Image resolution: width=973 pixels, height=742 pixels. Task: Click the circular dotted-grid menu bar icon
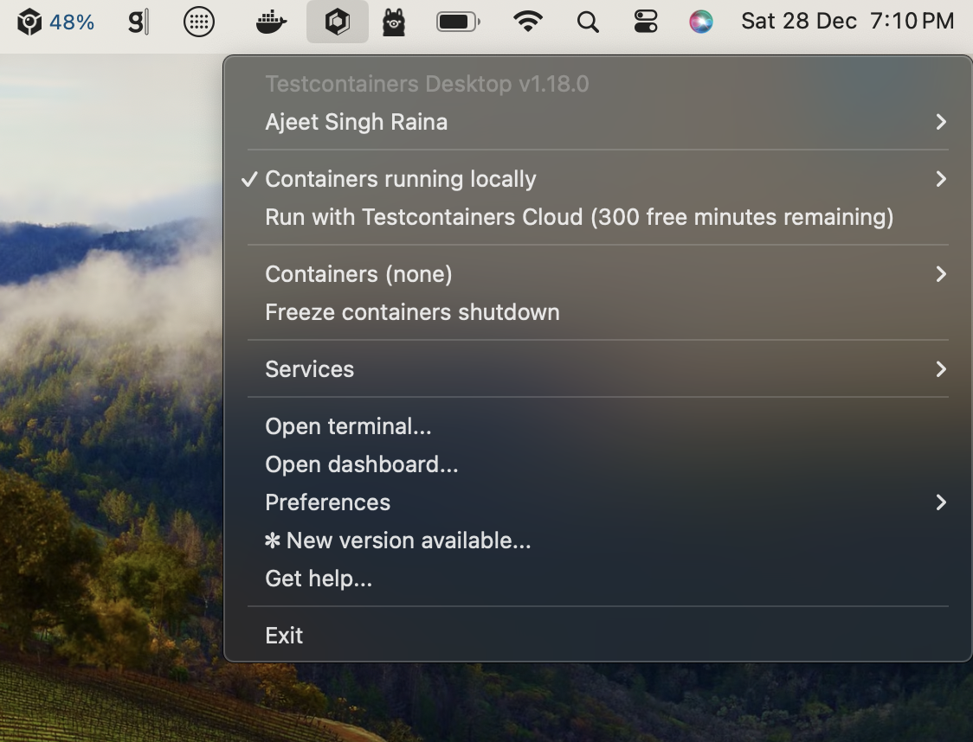click(199, 22)
